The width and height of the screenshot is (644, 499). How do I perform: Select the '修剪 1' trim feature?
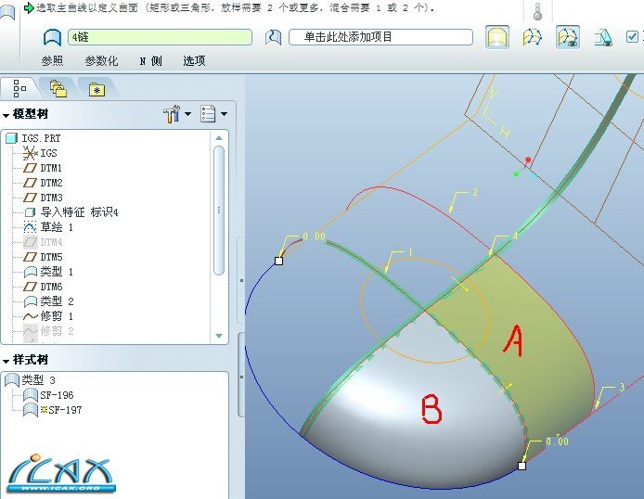point(48,316)
